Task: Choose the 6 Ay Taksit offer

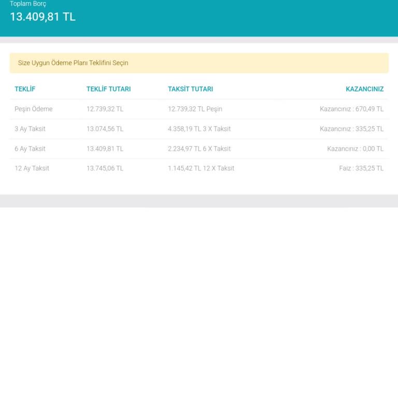Action: pos(199,149)
